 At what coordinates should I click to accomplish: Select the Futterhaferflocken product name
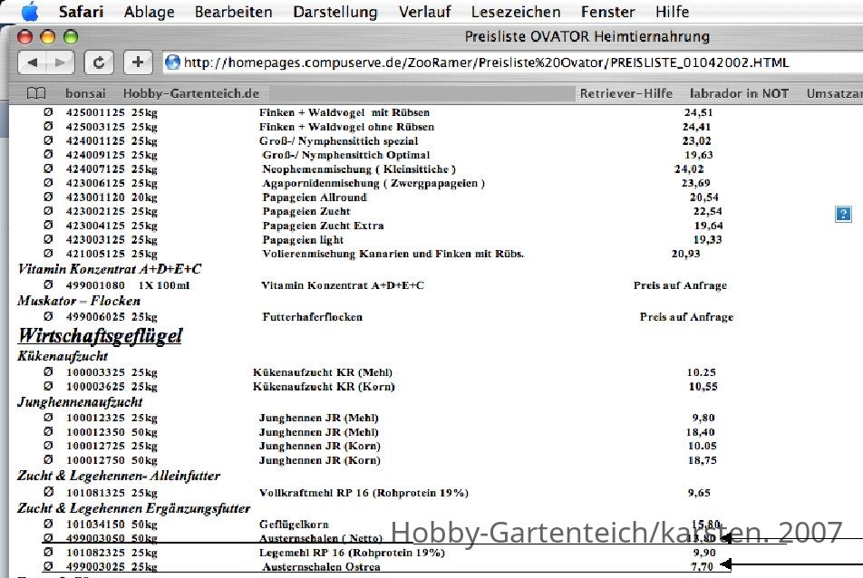[x=313, y=317]
